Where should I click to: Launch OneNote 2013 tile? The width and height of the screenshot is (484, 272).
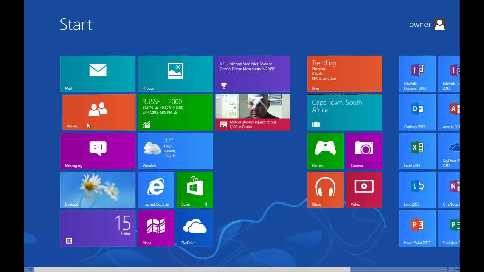pos(449,190)
